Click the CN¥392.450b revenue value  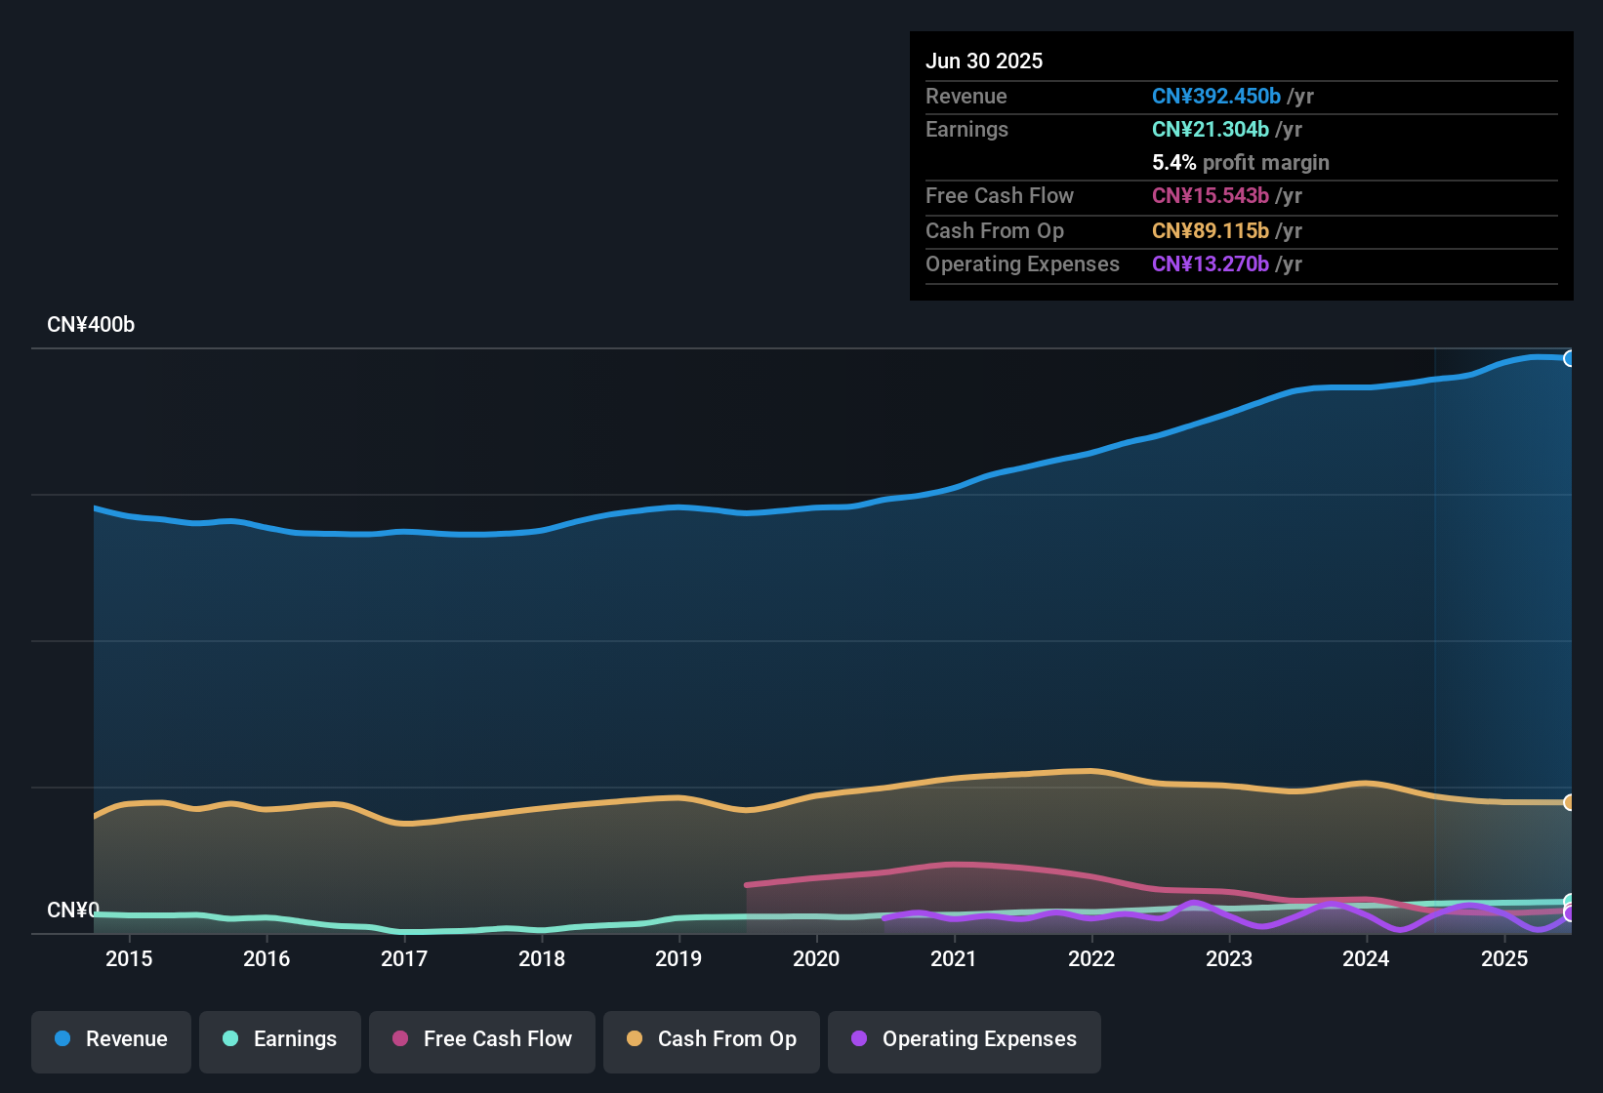click(x=1216, y=96)
